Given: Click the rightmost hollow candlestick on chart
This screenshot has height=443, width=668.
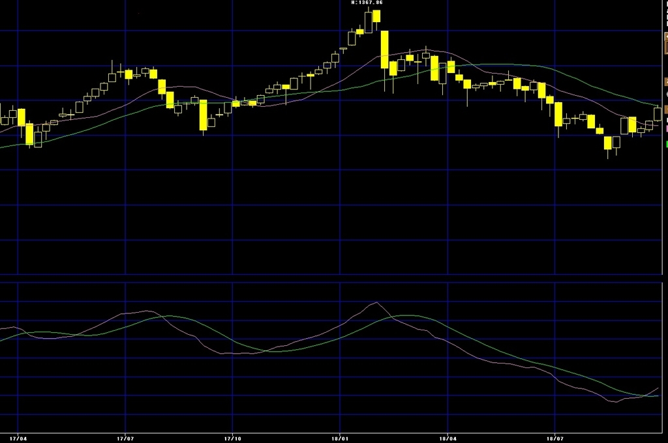Looking at the screenshot, I should [658, 115].
